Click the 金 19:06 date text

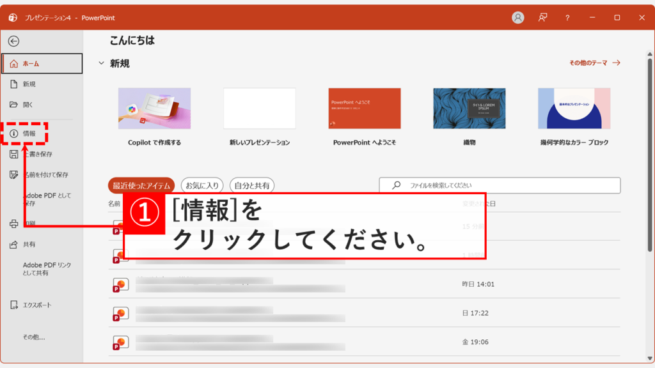pyautogui.click(x=475, y=342)
